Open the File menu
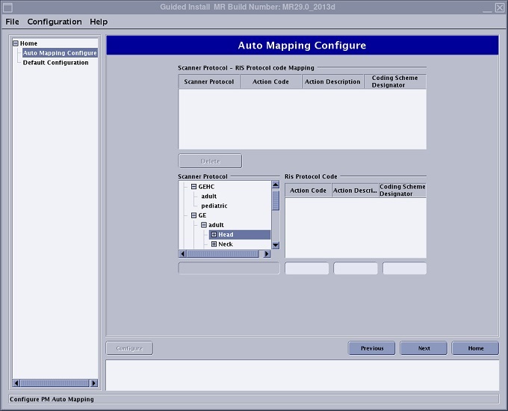 13,22
